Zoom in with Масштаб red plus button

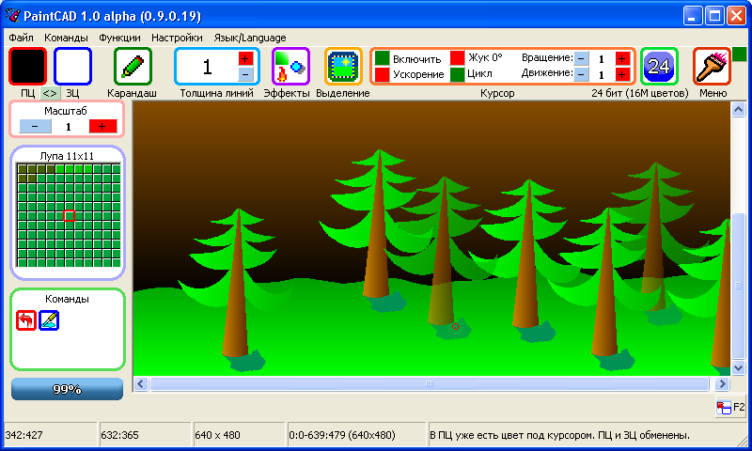pos(102,126)
